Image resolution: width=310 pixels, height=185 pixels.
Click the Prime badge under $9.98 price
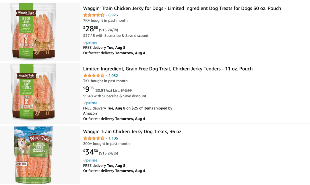coord(90,103)
